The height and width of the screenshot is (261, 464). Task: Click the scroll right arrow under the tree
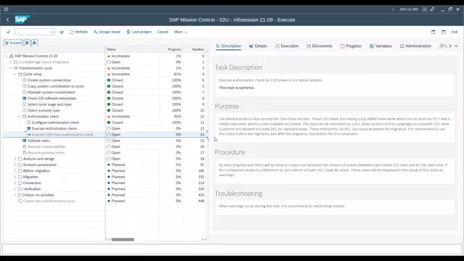click(x=205, y=239)
